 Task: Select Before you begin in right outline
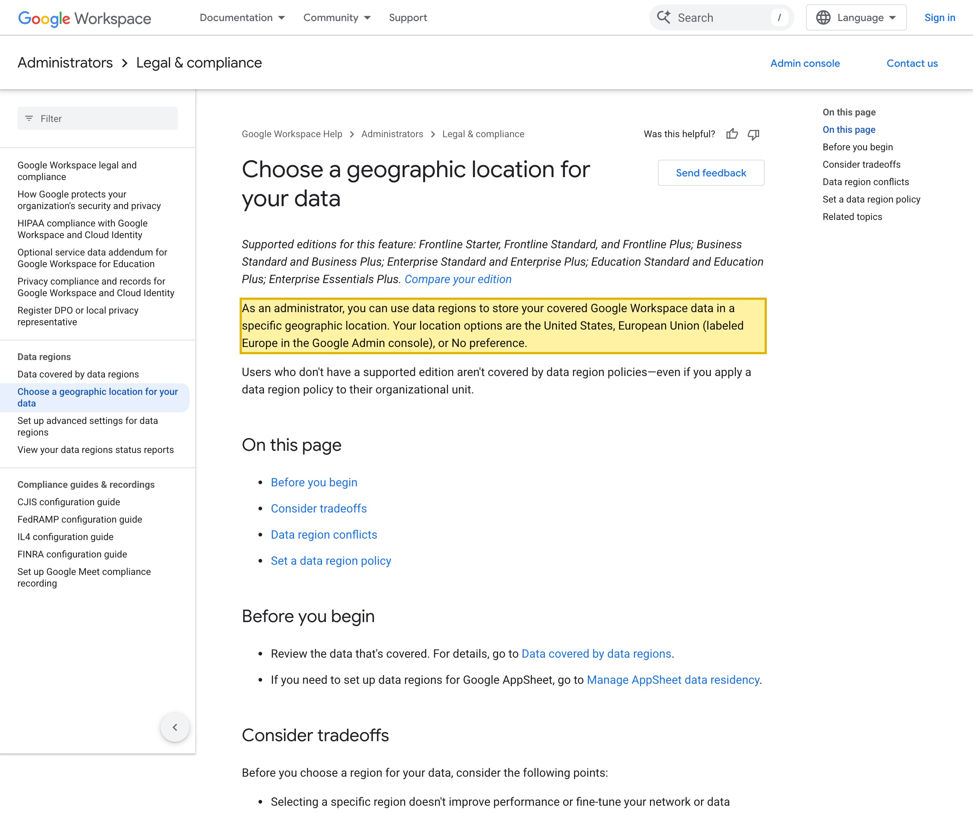[x=857, y=147]
